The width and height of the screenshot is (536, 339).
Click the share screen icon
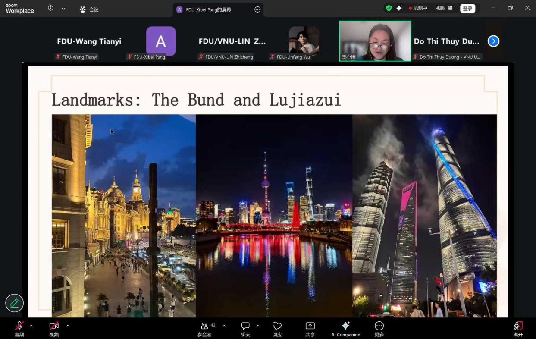[x=310, y=329]
